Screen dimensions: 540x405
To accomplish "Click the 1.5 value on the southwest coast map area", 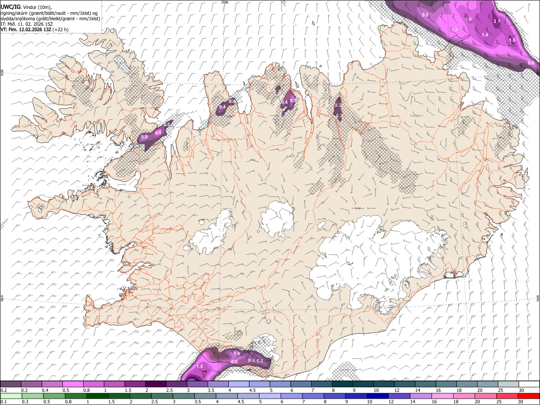I will click(x=200, y=366).
